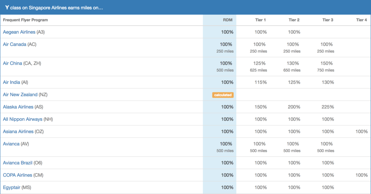Image resolution: width=371 pixels, height=194 pixels.
Task: Click the Frequent Flyer Program column header
Action: 25,20
